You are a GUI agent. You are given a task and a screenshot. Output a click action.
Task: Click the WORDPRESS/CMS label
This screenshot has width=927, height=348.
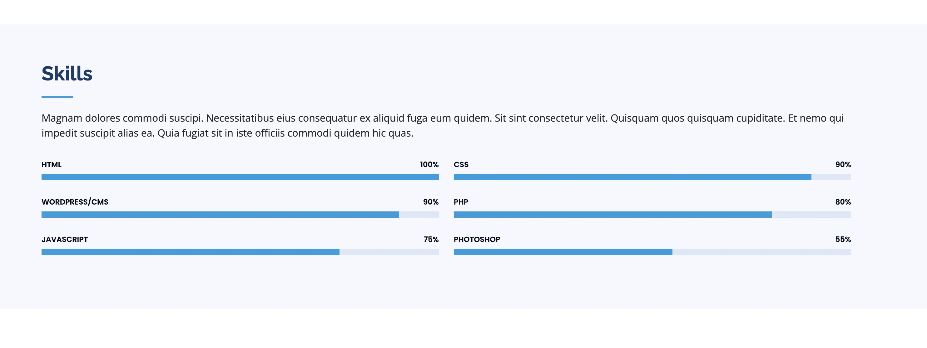coord(75,202)
